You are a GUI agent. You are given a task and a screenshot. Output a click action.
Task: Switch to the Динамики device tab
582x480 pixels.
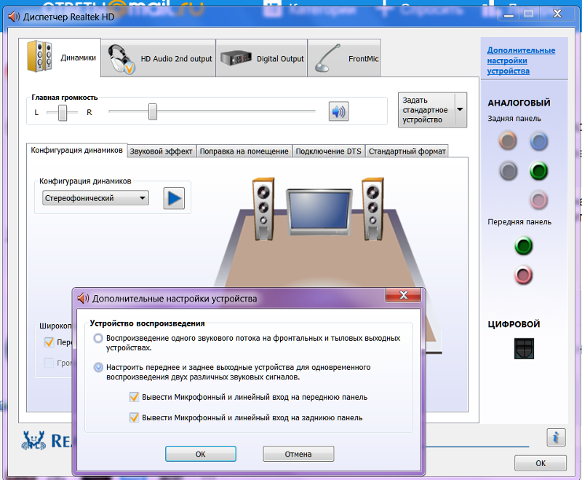(x=60, y=58)
